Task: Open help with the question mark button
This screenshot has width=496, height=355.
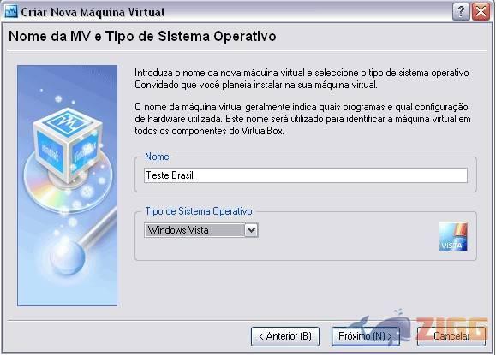Action: click(x=461, y=12)
